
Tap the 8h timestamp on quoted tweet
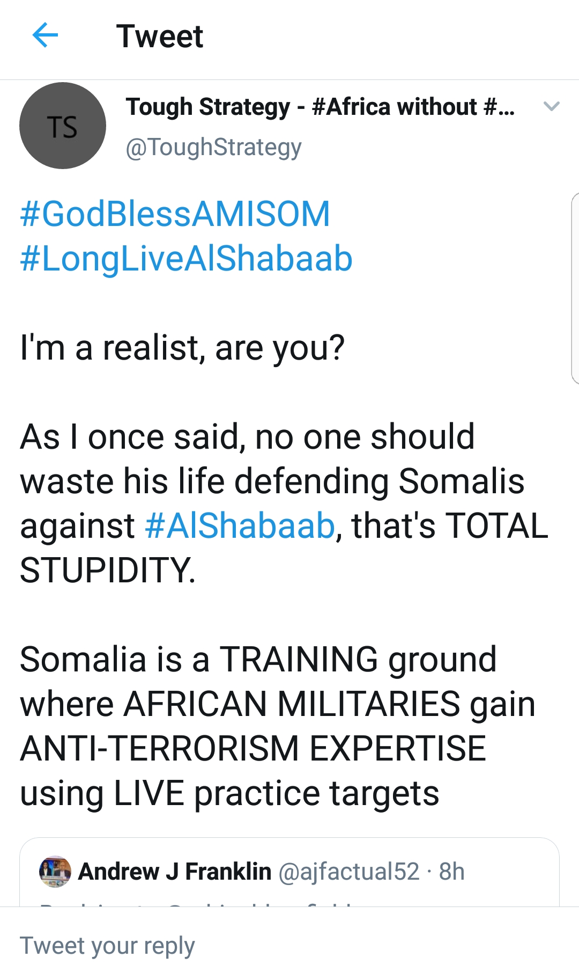tap(452, 872)
